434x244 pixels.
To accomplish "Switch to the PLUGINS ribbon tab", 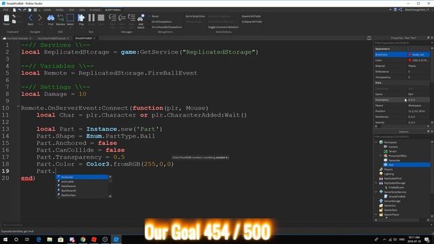I will click(x=95, y=10).
